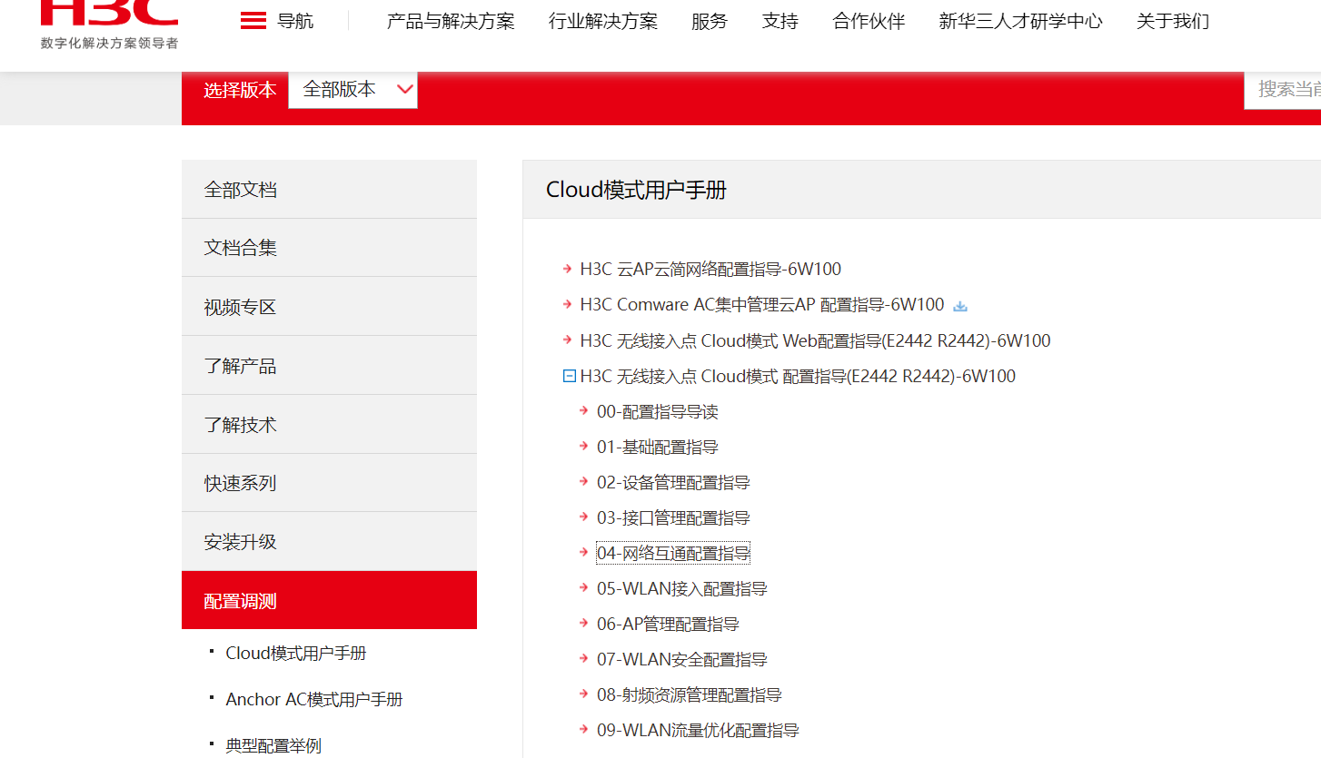This screenshot has height=758, width=1321.
Task: Open 03-接口管理配置指导
Action: 673,518
